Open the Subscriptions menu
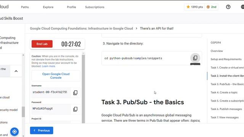244x137 pixels. pyautogui.click(x=95, y=7)
